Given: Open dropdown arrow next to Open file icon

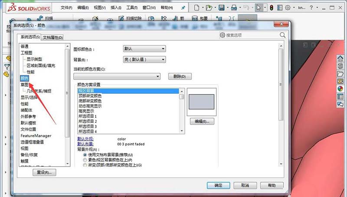Looking at the screenshot, I should [215, 8].
